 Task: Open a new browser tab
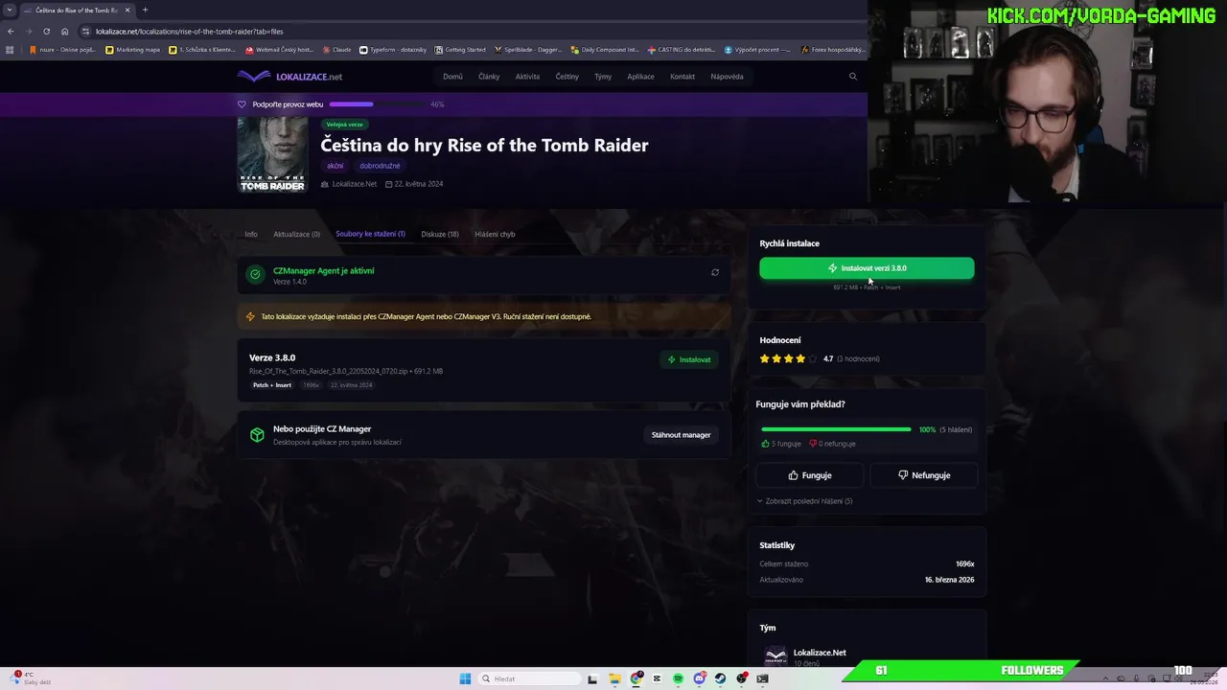[x=145, y=10]
